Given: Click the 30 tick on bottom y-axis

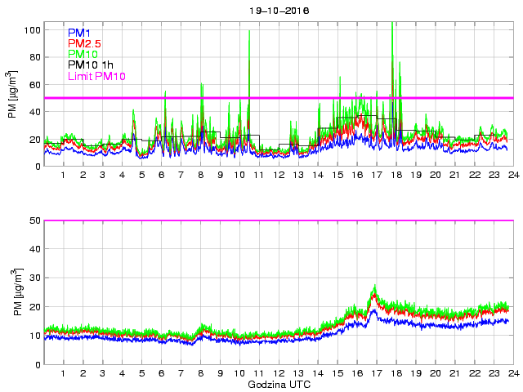Looking at the screenshot, I should coord(34,278).
